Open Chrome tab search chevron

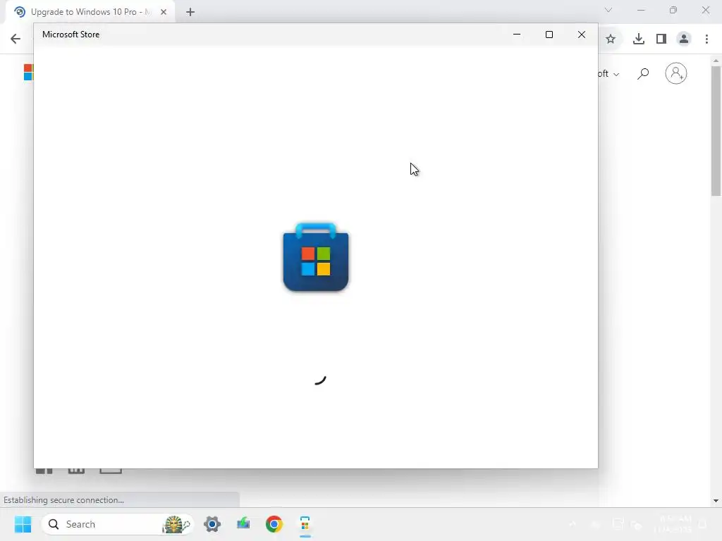(x=608, y=10)
